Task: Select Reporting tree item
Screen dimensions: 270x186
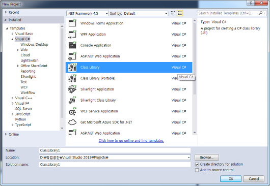Action: (x=28, y=71)
